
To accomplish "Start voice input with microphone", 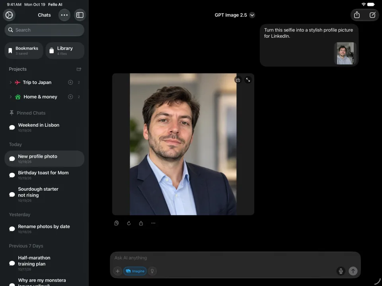I will click(x=341, y=271).
